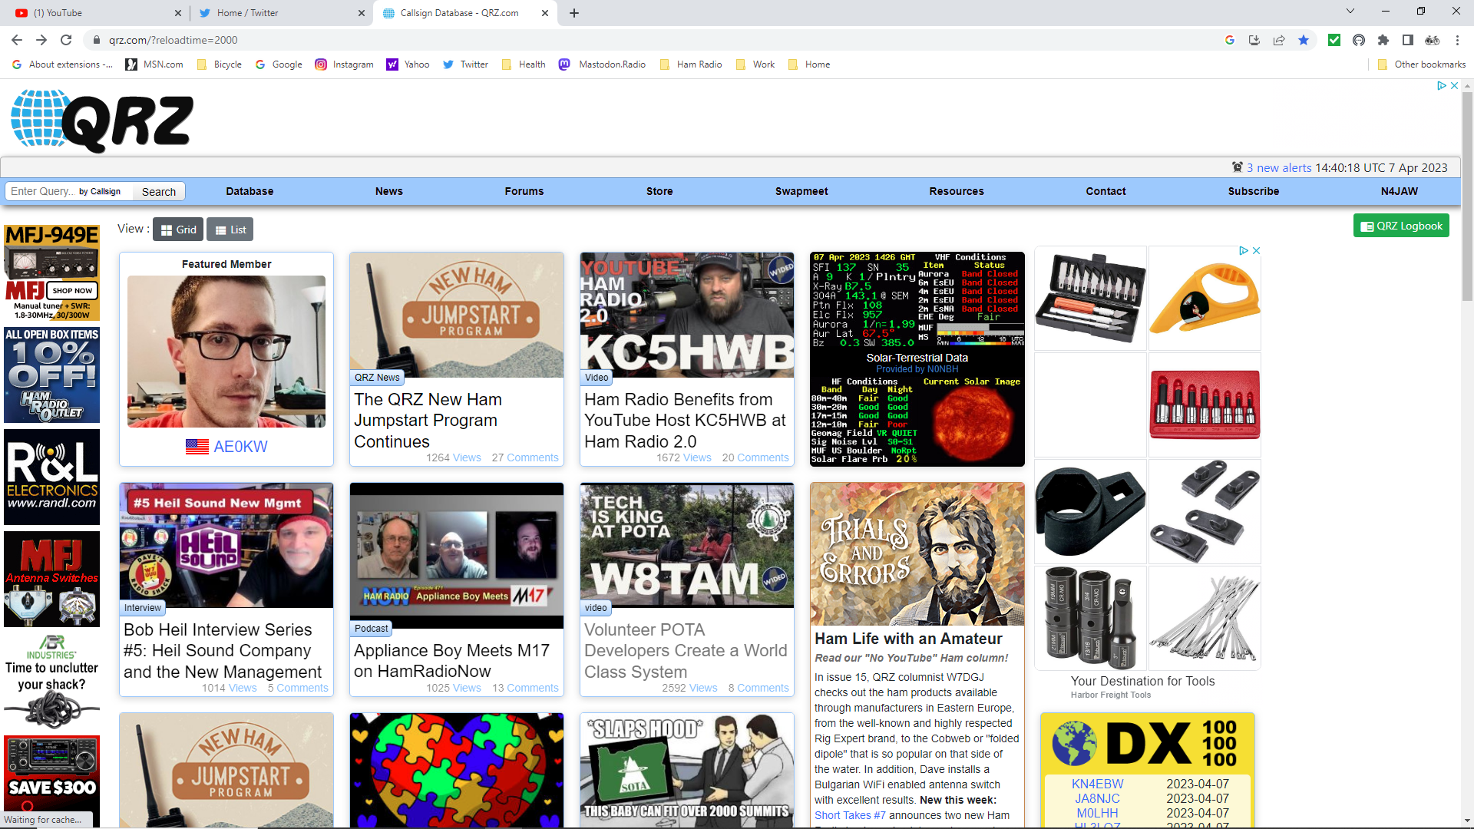Open the 'by Callsign' search type dropdown
This screenshot has width=1474, height=829.
(100, 192)
